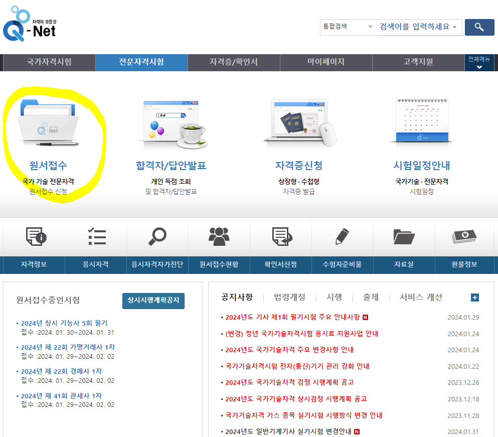Open 2024년 제 41회 관세사 1차
This screenshot has width=498, height=437.
click(61, 396)
